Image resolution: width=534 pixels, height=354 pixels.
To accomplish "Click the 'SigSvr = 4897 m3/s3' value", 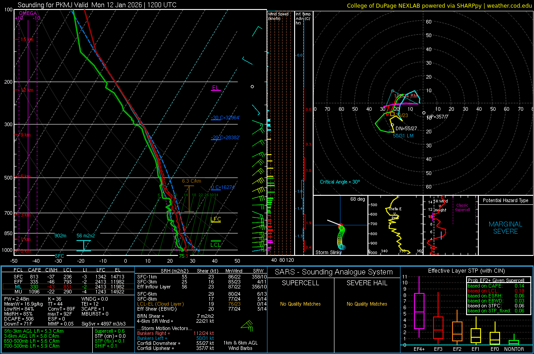I will click(104, 324).
